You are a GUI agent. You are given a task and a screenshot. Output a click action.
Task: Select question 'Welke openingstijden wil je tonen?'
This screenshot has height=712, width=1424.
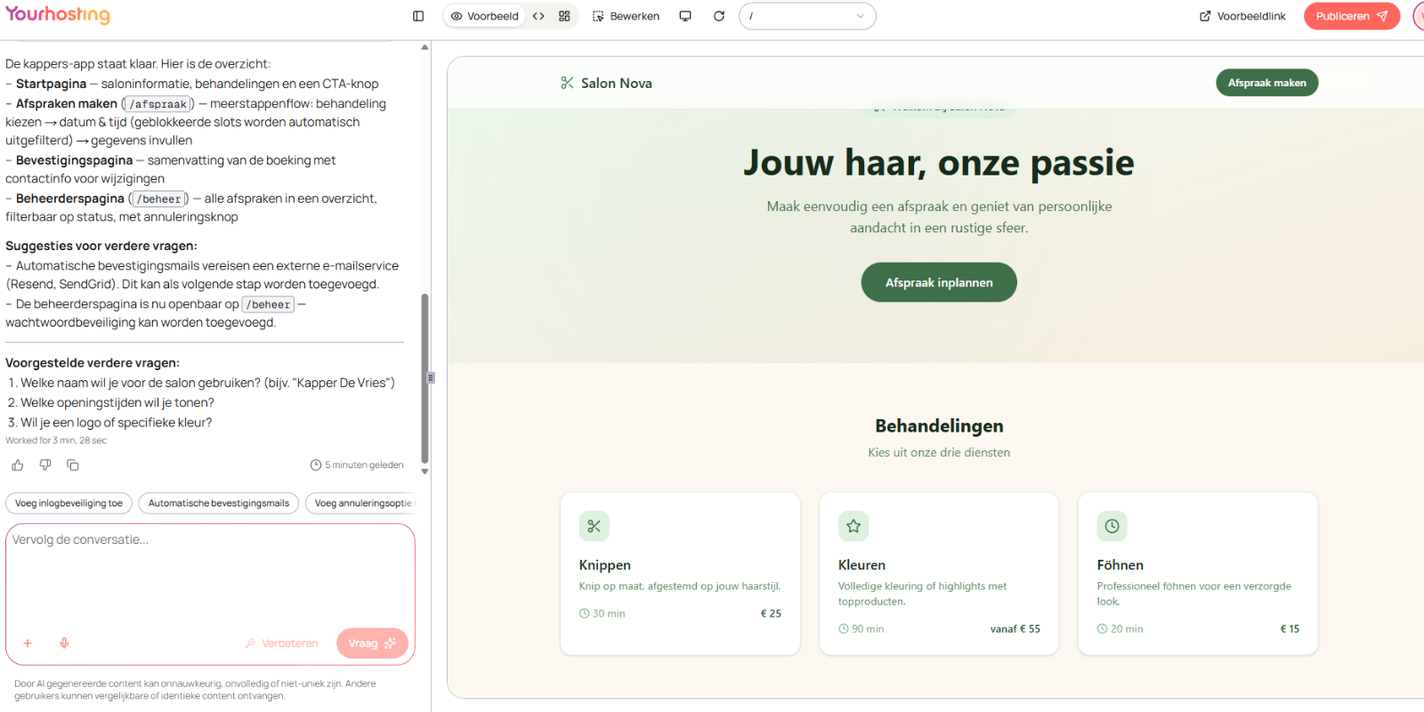coord(117,403)
